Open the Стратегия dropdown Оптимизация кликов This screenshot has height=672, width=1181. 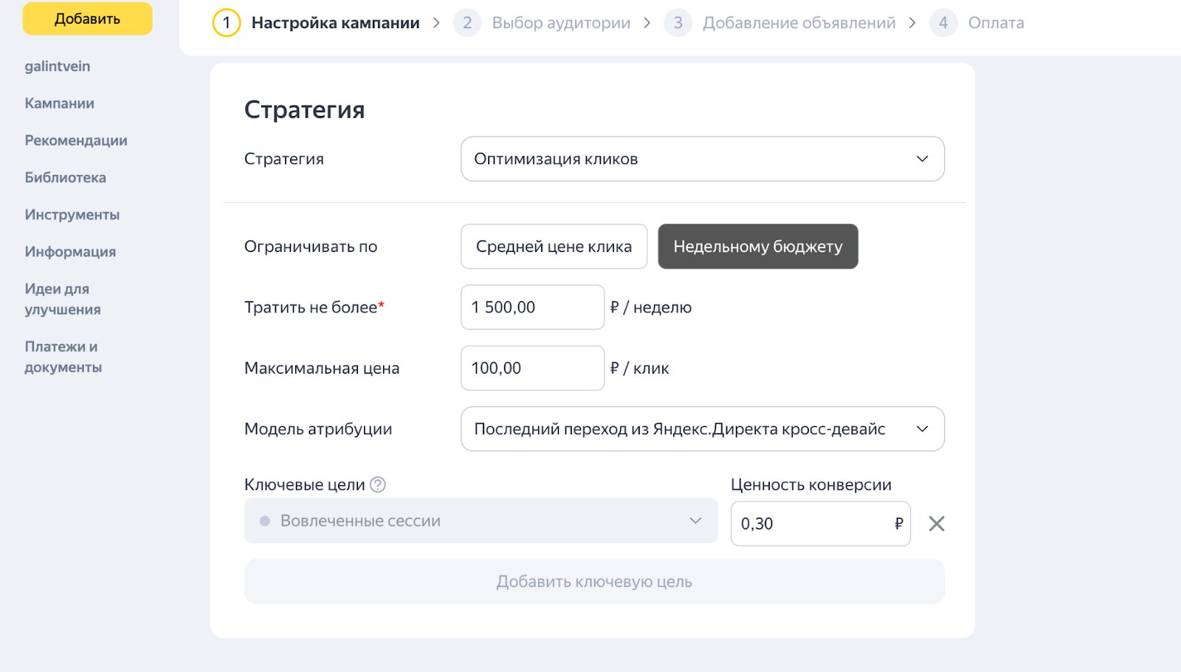(703, 159)
